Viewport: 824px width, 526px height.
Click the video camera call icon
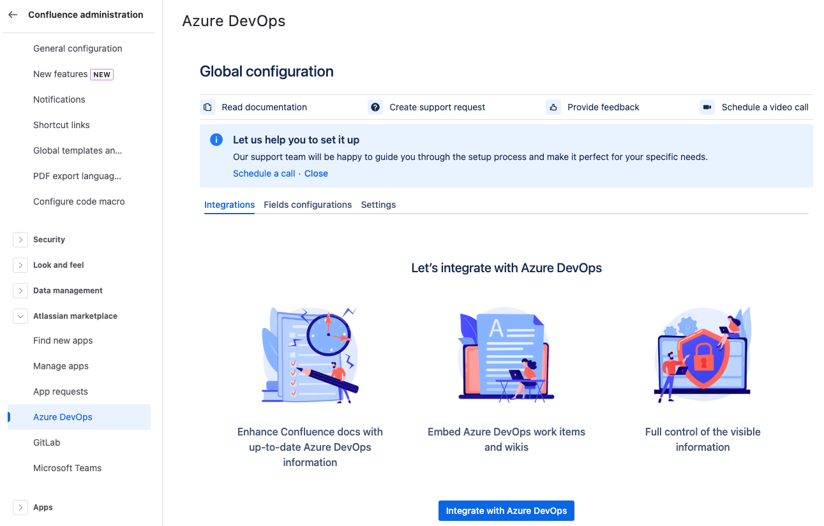pos(707,107)
